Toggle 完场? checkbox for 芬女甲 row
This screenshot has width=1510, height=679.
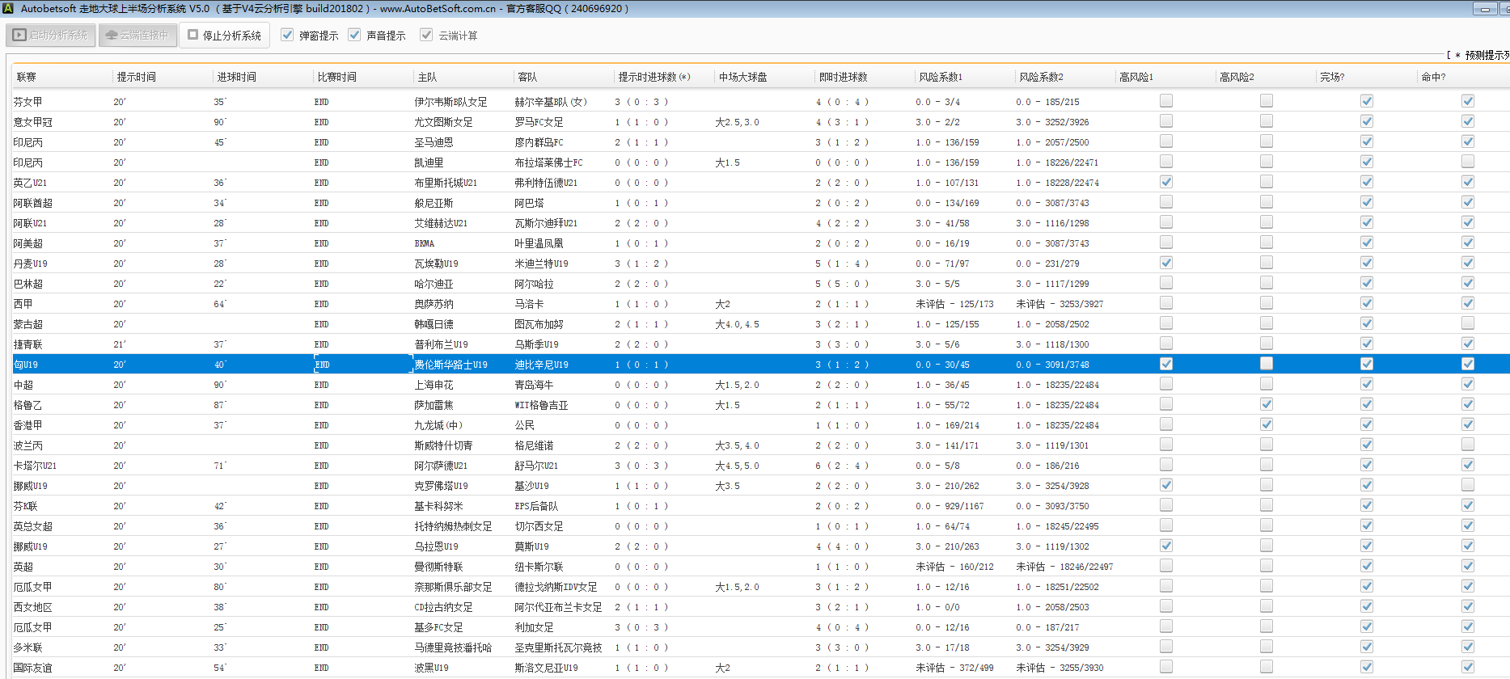point(1366,101)
